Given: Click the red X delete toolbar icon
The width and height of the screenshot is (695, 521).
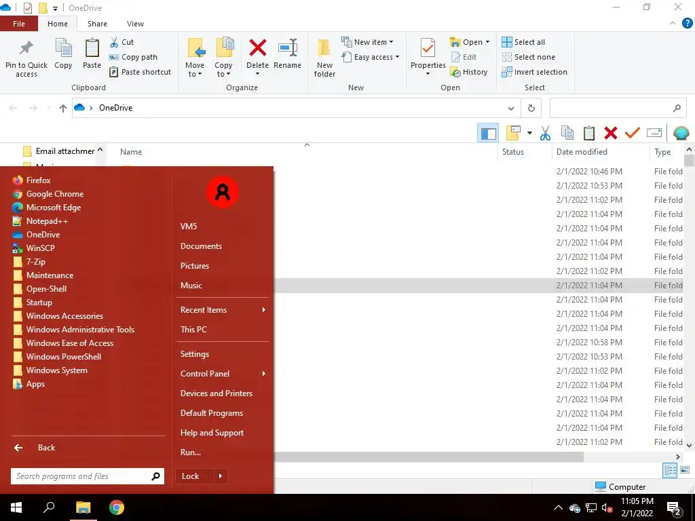Looking at the screenshot, I should click(x=611, y=133).
